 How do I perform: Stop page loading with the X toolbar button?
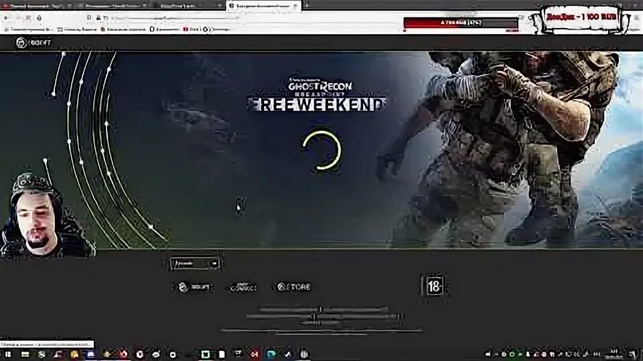[x=28, y=18]
